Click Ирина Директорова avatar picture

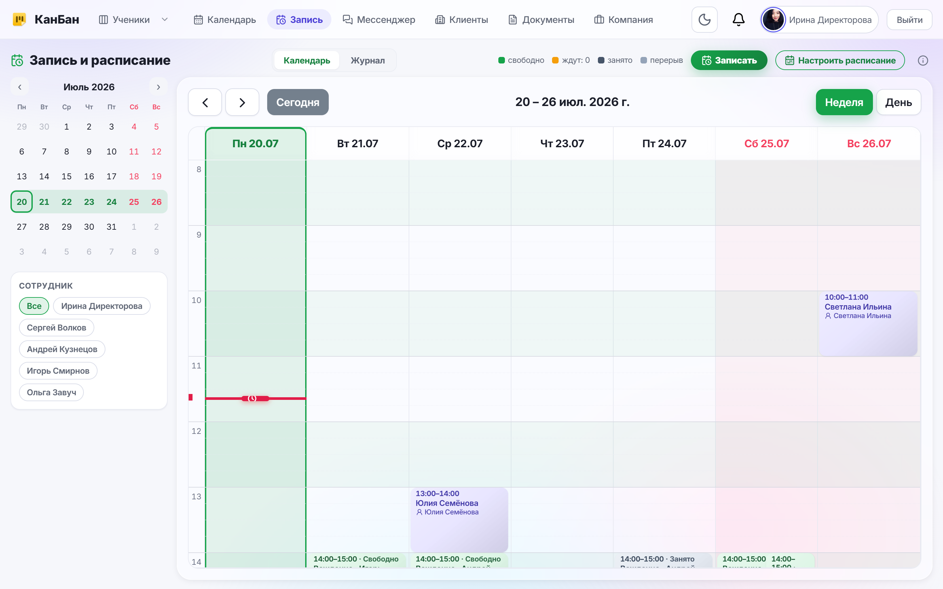[x=773, y=20]
